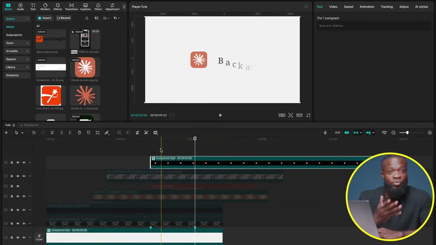Viewport: 436px width, 245px height.
Task: Search the media library
Action: (x=87, y=18)
